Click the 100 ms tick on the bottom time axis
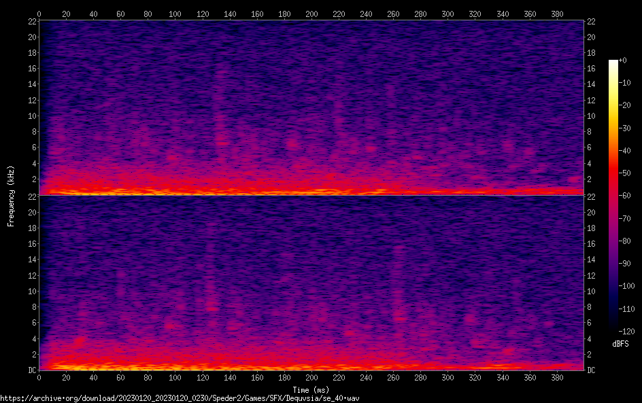642x403 pixels. (x=175, y=377)
